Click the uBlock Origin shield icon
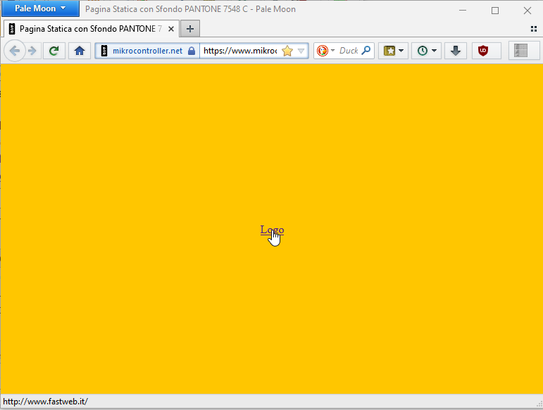The height and width of the screenshot is (410, 543). [x=483, y=51]
